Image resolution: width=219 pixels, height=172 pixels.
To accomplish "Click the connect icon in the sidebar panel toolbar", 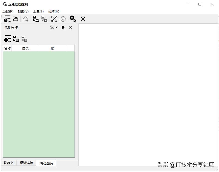I will tap(16, 39).
